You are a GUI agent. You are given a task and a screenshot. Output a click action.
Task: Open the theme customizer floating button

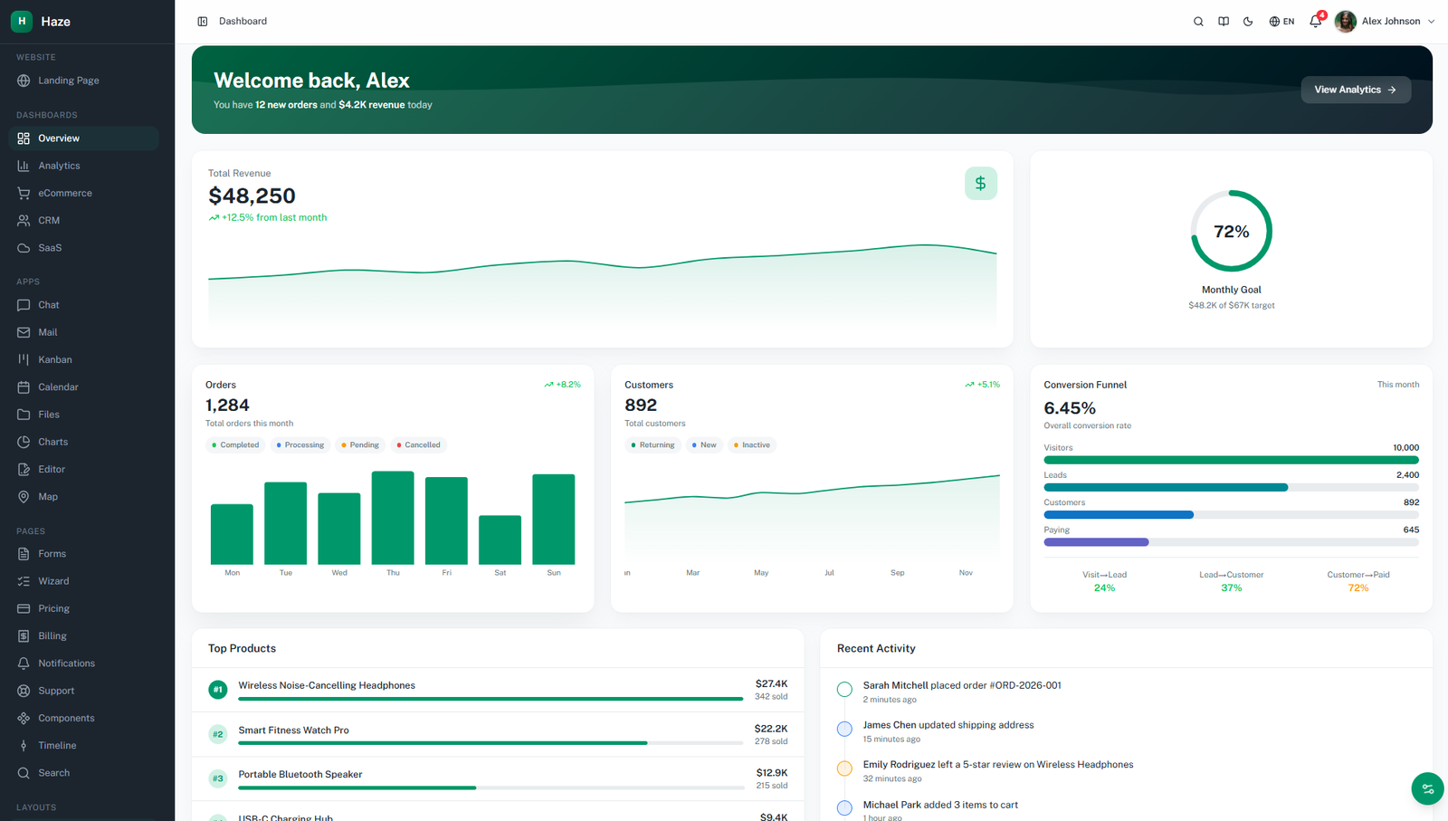tap(1427, 788)
